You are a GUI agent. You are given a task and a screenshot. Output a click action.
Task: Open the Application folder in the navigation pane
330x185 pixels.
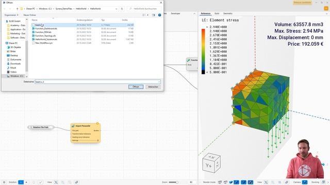16,30
